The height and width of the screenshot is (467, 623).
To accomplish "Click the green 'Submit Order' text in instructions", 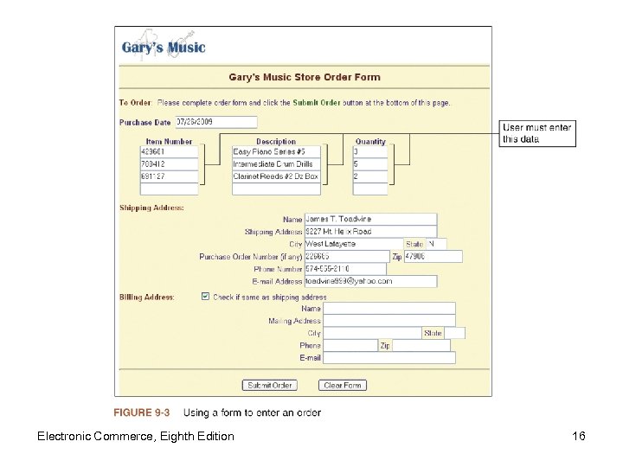I will (x=317, y=102).
